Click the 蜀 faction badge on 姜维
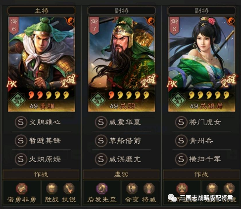Screen dimensions: 241x209 pos(17,100)
